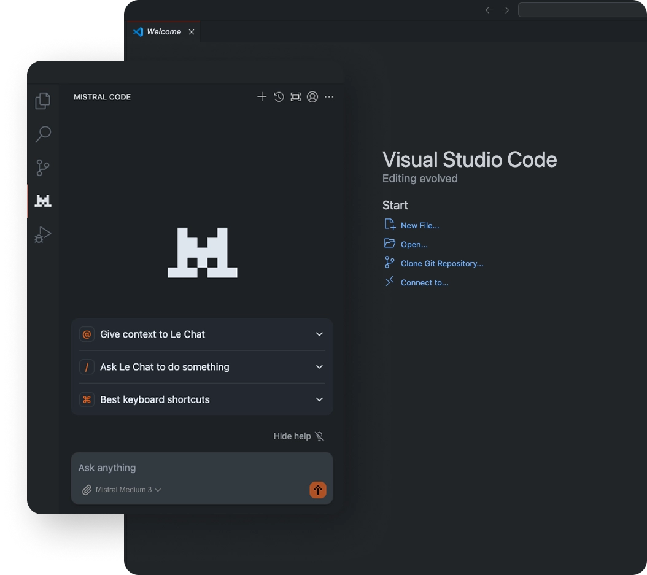The image size is (647, 575).
Task: Switch to the Welcome tab
Action: (163, 31)
